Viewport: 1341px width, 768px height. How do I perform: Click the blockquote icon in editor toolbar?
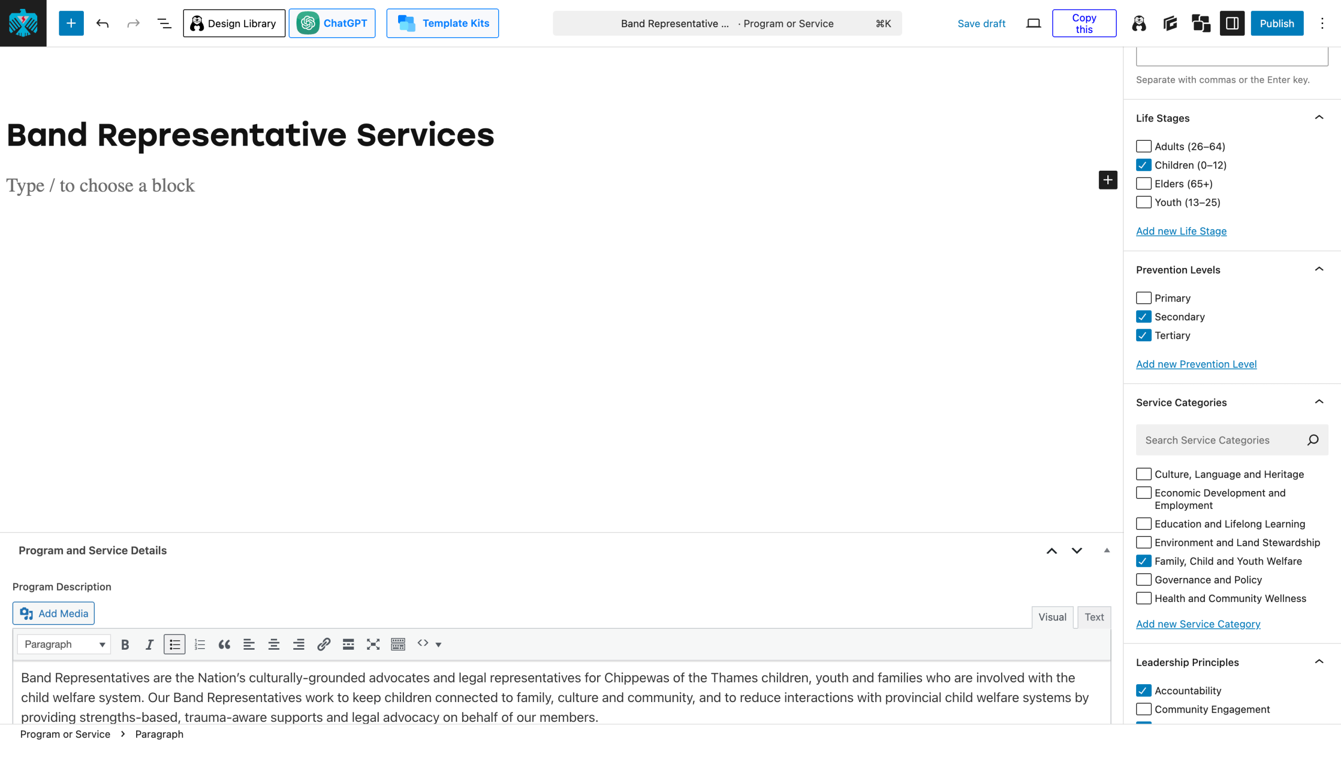pyautogui.click(x=224, y=644)
